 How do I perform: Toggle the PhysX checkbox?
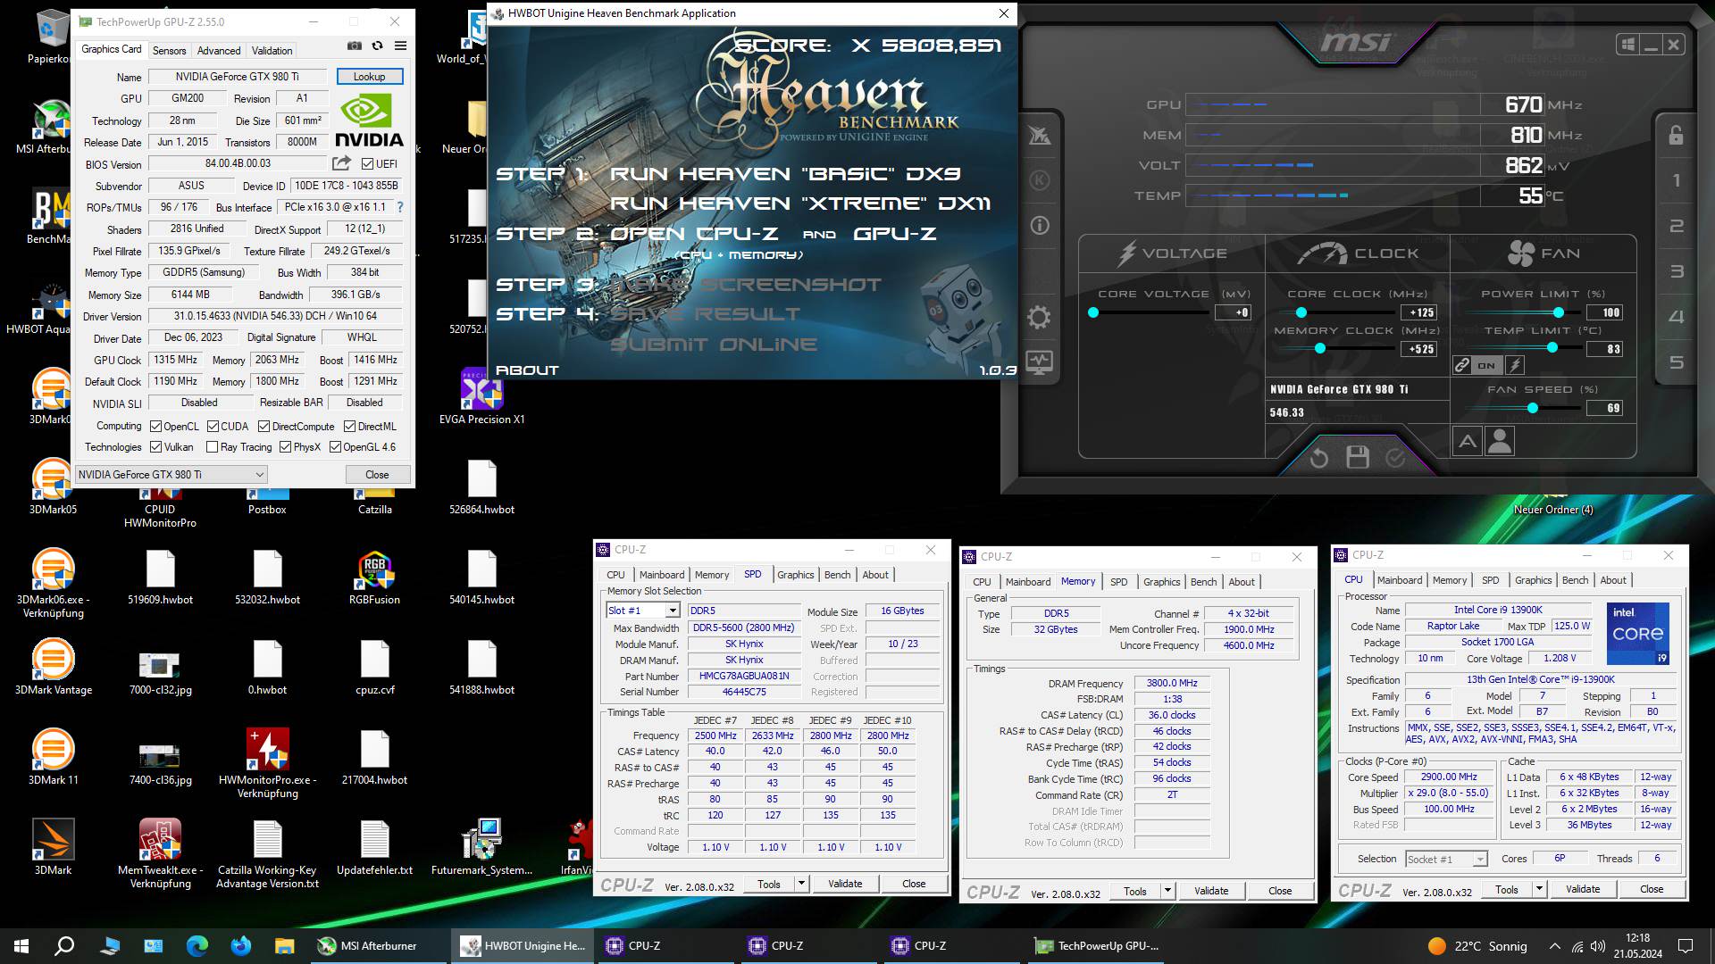coord(285,447)
